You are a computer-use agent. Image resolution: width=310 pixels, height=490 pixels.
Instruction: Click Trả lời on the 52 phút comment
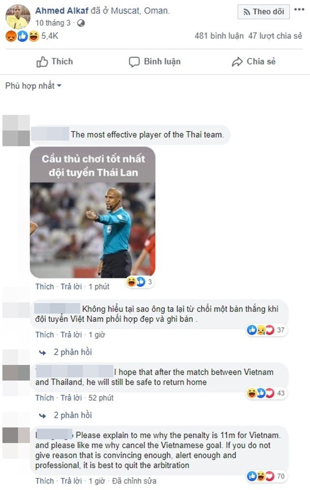(71, 398)
